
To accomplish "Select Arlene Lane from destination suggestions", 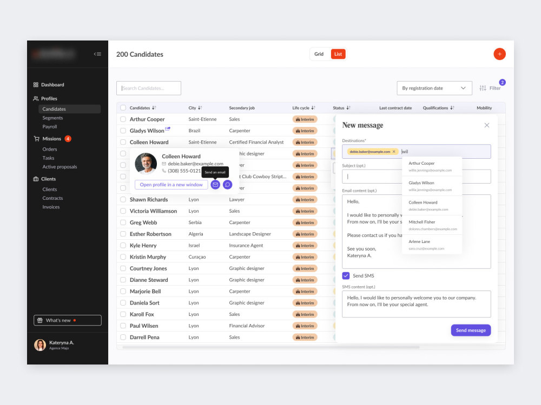I will pyautogui.click(x=432, y=245).
